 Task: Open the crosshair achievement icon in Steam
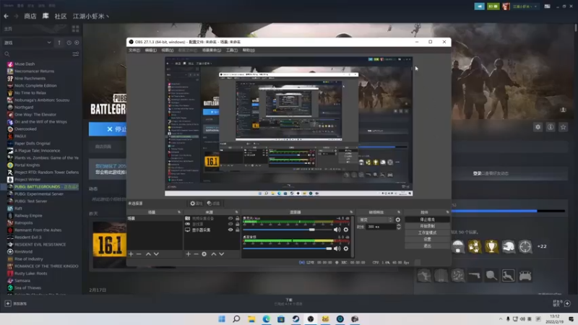coord(525,246)
